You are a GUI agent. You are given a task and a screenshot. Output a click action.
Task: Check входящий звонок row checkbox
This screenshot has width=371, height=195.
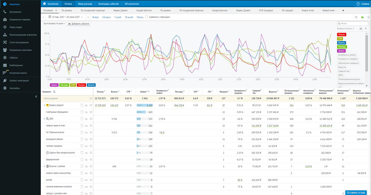point(82,139)
